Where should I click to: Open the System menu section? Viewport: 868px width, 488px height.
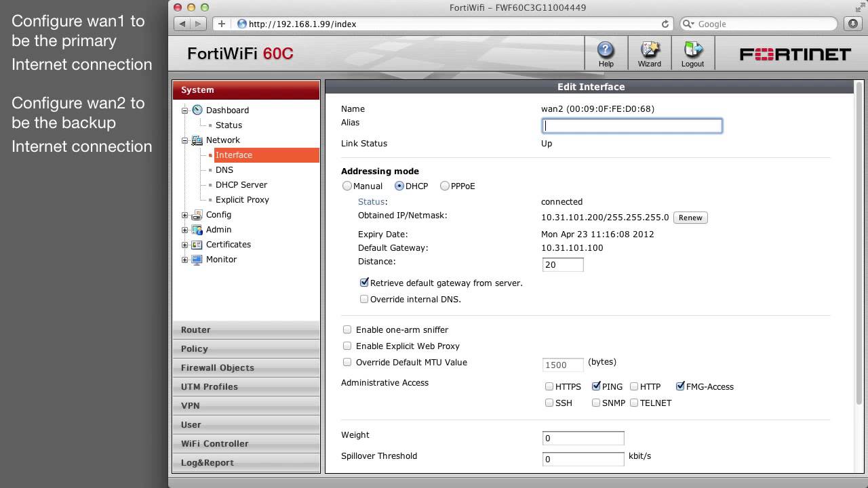coord(246,89)
